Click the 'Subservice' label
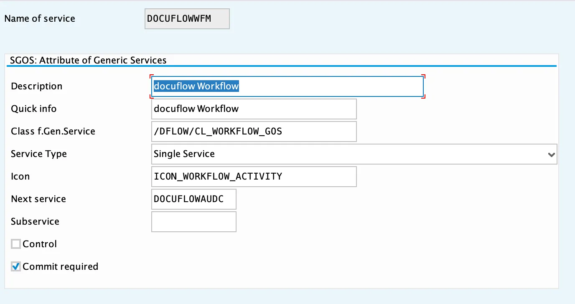The width and height of the screenshot is (575, 304). click(x=35, y=222)
